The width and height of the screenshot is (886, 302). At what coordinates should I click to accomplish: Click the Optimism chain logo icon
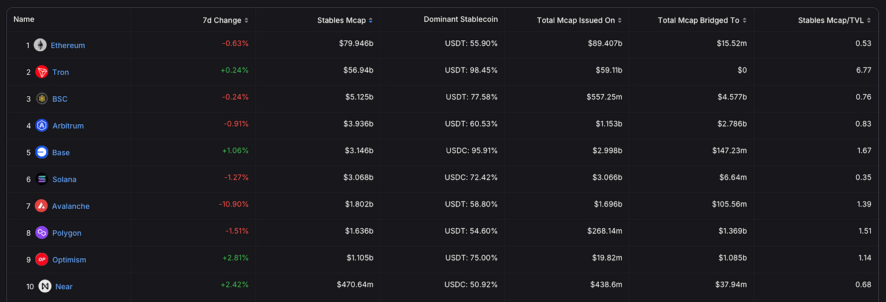click(x=41, y=259)
